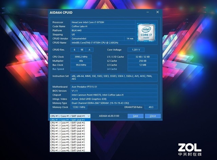Click the Platform value BGA1440

[x=103, y=30]
